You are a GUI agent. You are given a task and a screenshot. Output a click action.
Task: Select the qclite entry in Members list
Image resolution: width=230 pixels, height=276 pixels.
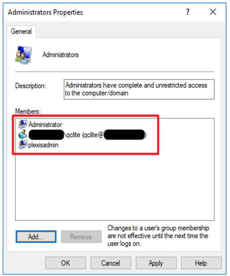click(87, 135)
